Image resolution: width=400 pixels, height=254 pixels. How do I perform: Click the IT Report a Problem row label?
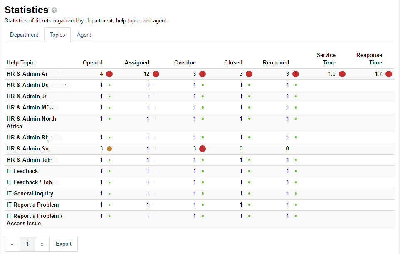pos(33,205)
